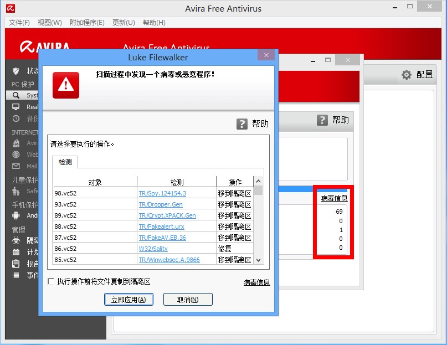447x345 pixels.
Task: Click the Mail Protection envelope icon
Action: click(16, 166)
